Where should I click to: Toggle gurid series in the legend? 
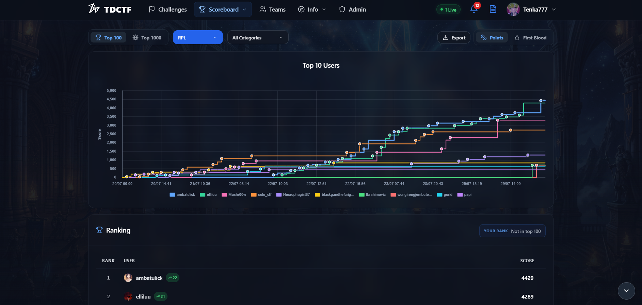[445, 194]
